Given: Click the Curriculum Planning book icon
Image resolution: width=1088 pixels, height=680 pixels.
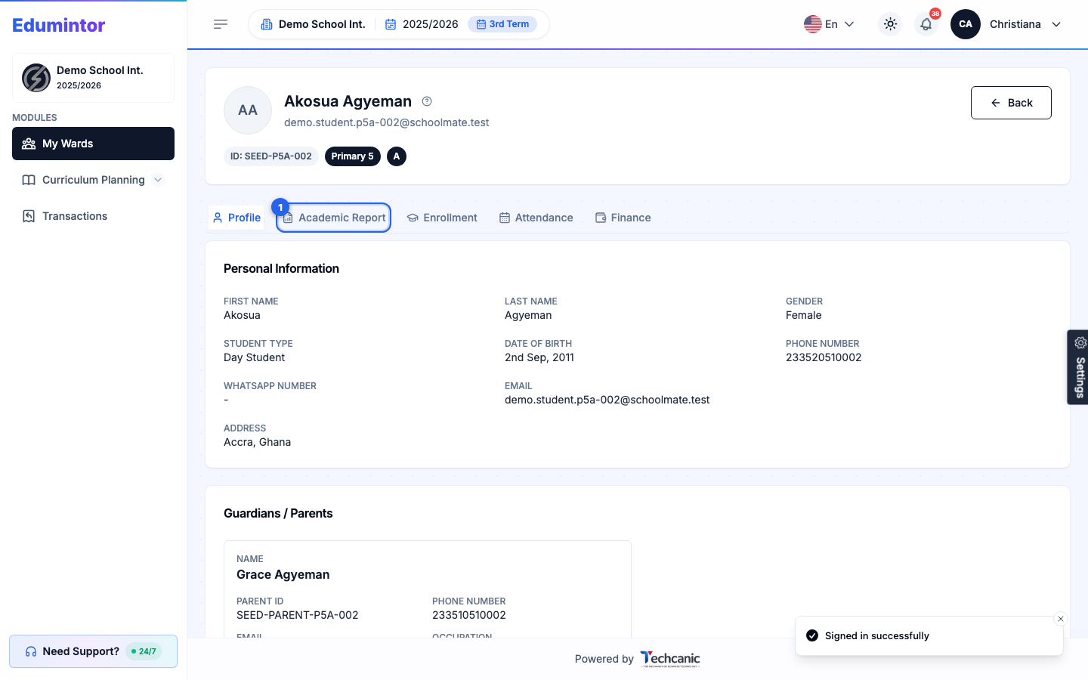Looking at the screenshot, I should click(x=29, y=180).
